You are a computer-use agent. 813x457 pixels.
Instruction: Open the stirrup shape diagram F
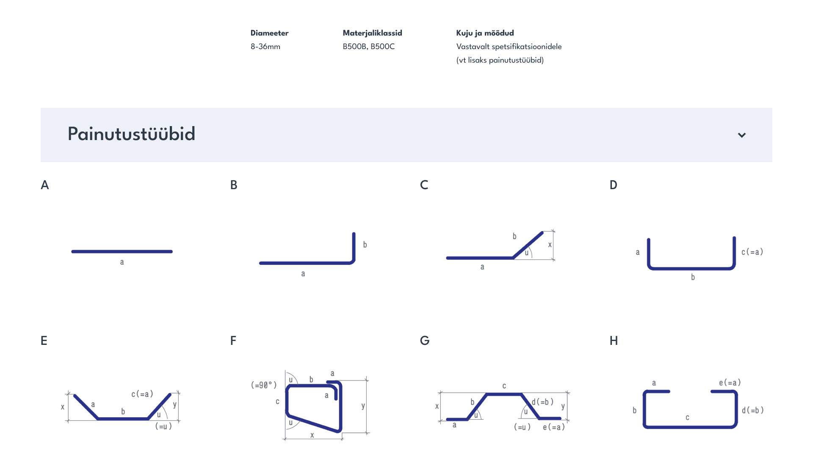[310, 405]
